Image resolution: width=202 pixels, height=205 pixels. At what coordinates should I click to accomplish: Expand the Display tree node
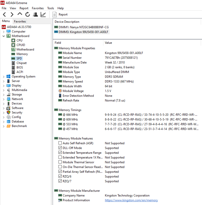point(4,86)
